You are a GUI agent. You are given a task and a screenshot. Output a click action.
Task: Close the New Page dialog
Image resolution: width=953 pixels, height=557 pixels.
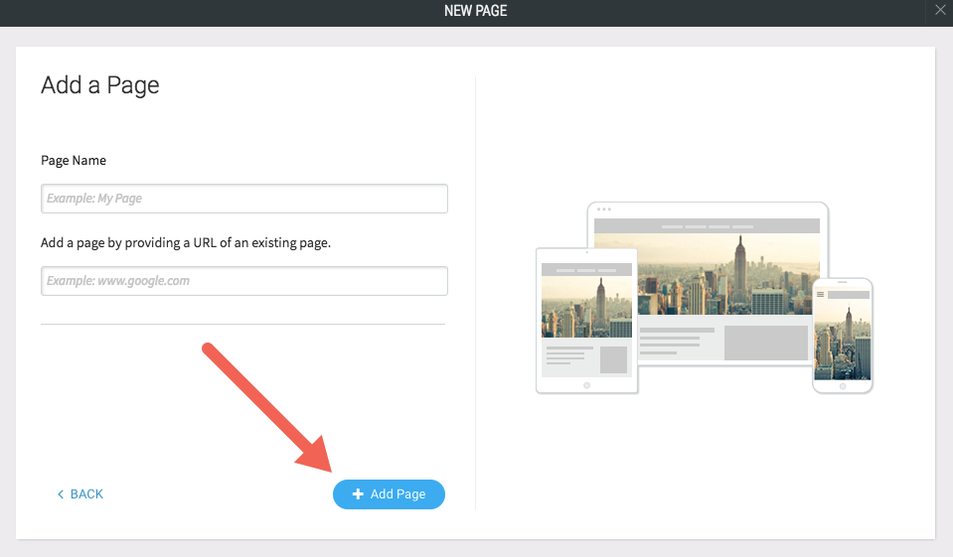(940, 10)
